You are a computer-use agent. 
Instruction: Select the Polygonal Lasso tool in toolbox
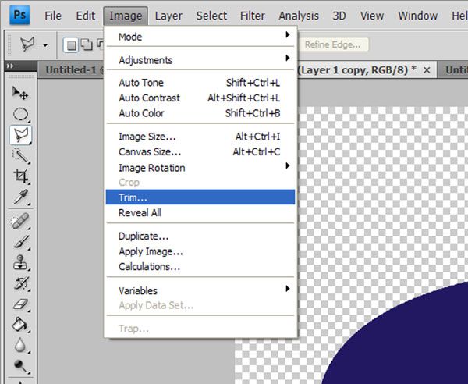[x=20, y=135]
